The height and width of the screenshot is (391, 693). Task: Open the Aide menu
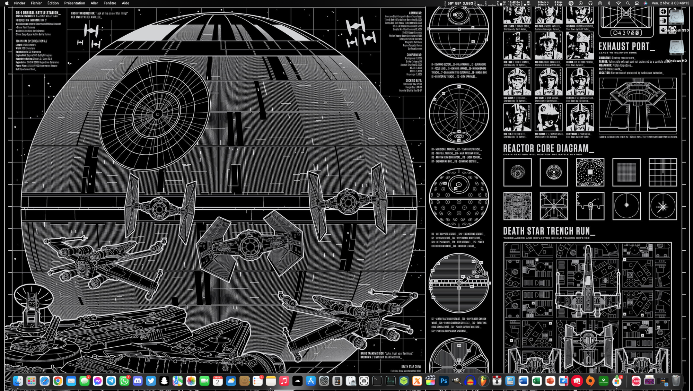tap(125, 3)
